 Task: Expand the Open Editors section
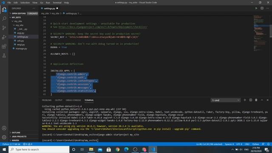pos(19,13)
